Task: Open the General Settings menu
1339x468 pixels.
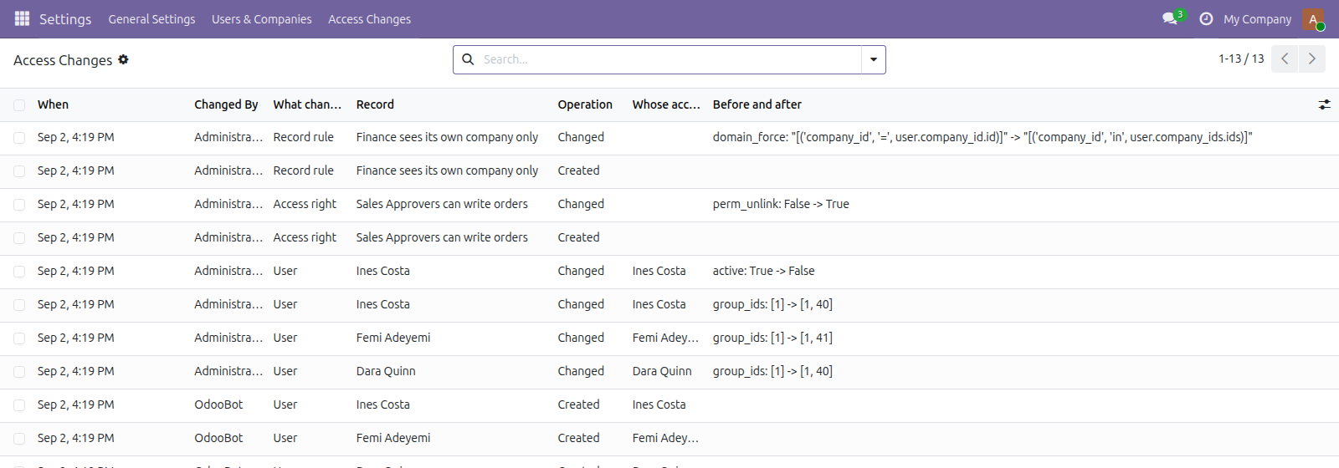Action: click(x=151, y=18)
